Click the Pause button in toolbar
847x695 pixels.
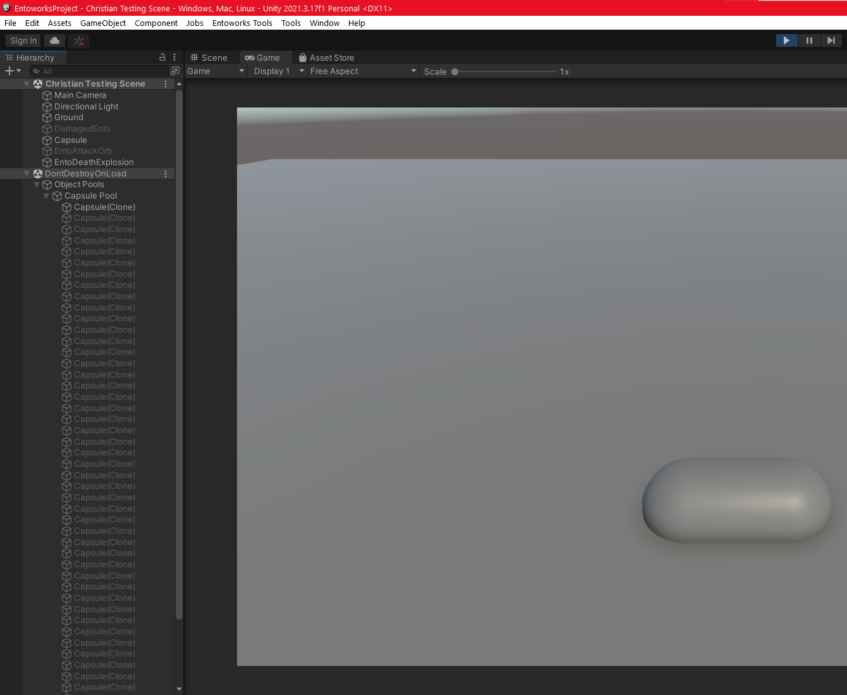click(x=809, y=40)
